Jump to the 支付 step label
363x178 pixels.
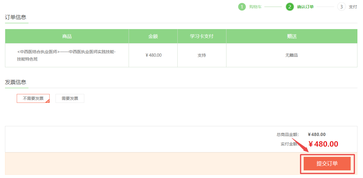[353, 7]
